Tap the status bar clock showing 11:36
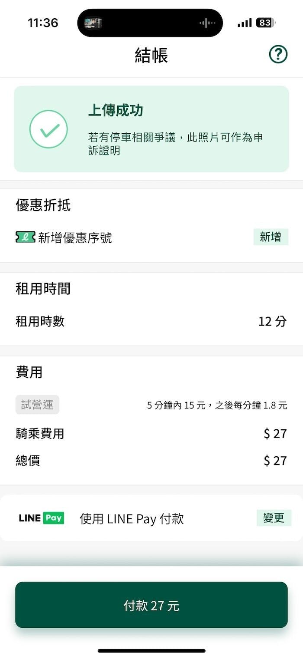Screen dimensions: 303x659 click(x=43, y=23)
